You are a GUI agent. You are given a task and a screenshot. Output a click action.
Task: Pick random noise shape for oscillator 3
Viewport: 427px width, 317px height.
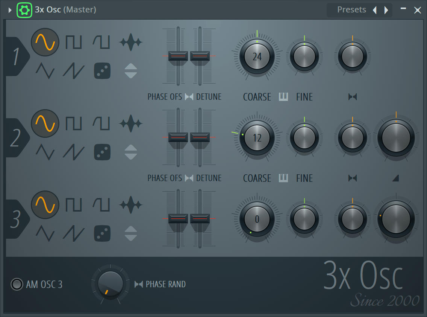(x=102, y=233)
